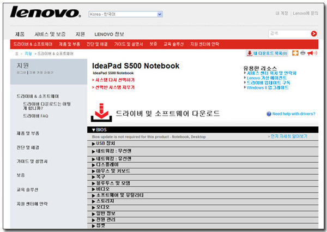Open 서비스 센터 위치 및 연락처 link

pyautogui.click(x=271, y=73)
